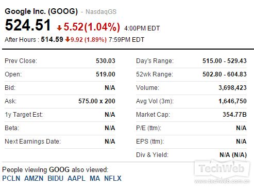
Task: Click the after-hours red down arrow icon
Action: 67,39
